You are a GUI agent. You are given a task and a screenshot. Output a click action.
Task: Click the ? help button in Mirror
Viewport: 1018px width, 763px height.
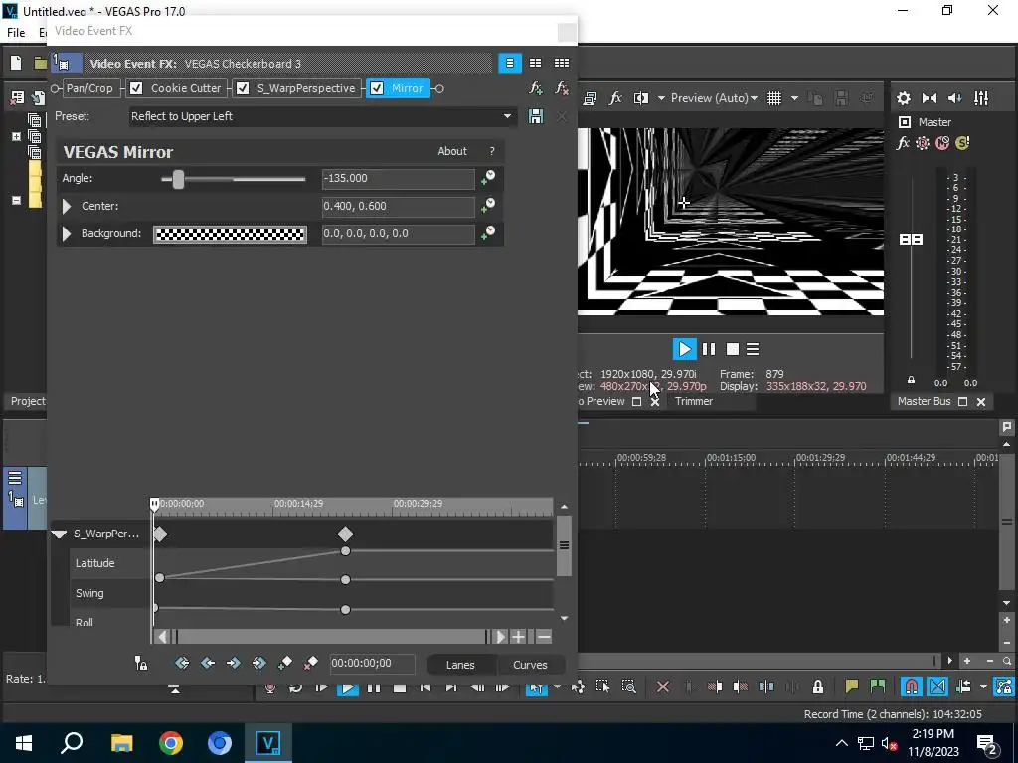coord(492,151)
